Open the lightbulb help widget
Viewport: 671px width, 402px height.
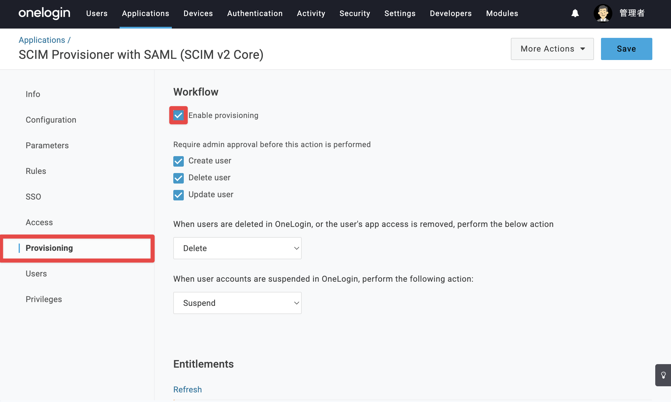point(663,375)
